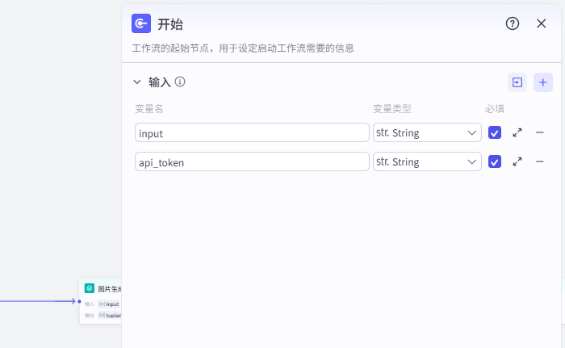Click the 输入 info tooltip icon

pyautogui.click(x=180, y=82)
